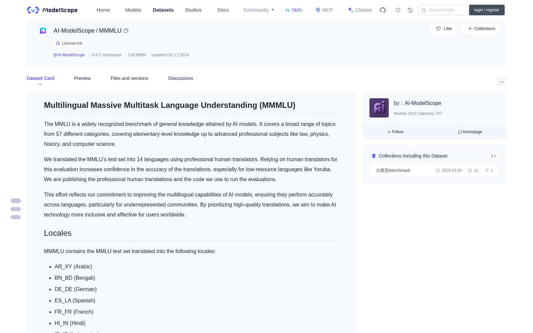Click the plus icon on Collections
This screenshot has height=333, width=533.
[470, 29]
